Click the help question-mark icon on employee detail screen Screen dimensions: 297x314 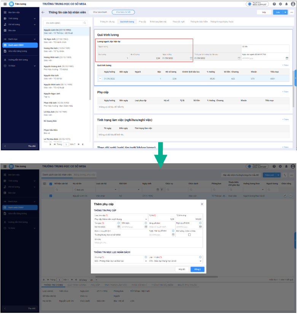(274, 4)
